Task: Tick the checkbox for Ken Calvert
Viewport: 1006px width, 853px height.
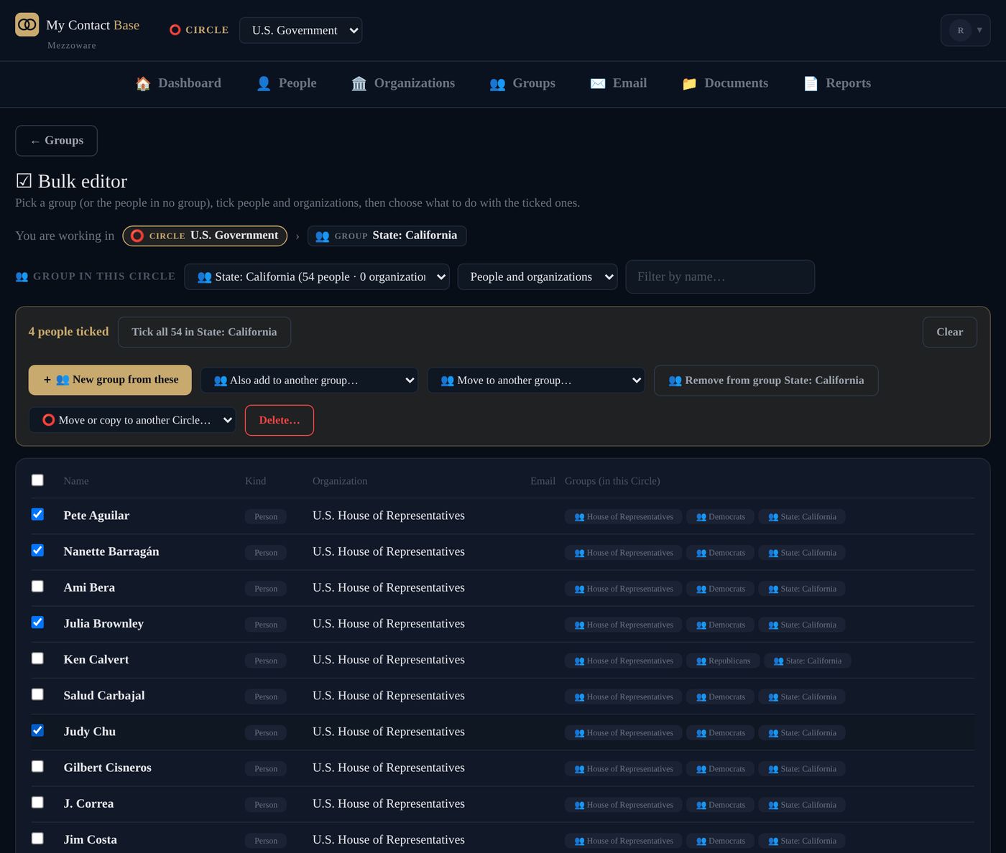Action: pyautogui.click(x=37, y=658)
